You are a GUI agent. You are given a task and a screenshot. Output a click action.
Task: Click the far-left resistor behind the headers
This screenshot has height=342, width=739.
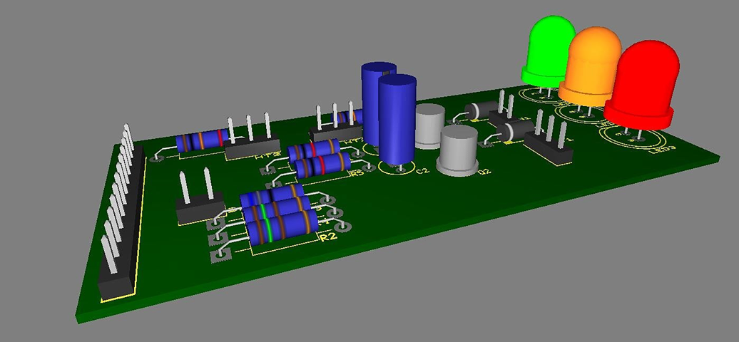(202, 140)
